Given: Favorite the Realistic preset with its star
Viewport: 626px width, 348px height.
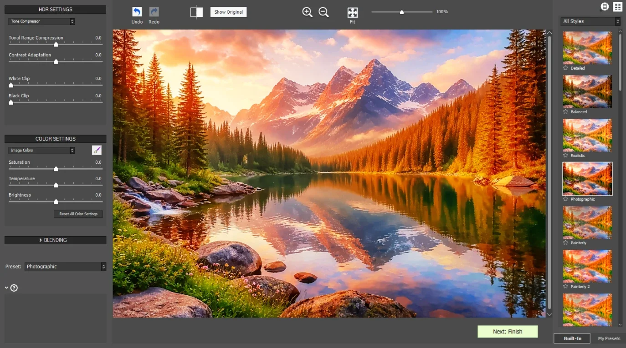Looking at the screenshot, I should click(566, 155).
